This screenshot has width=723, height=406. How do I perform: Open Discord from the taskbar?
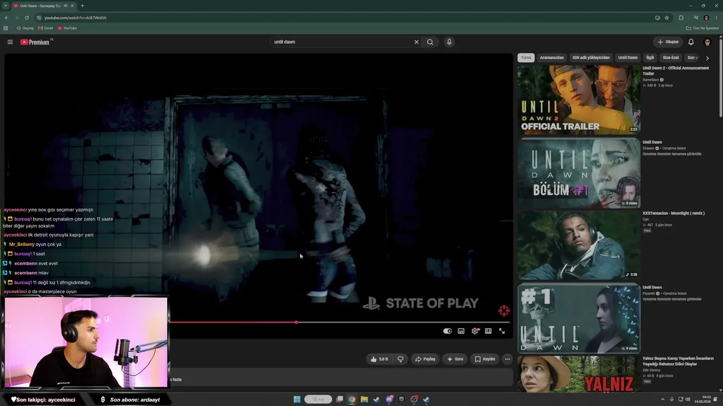389,399
